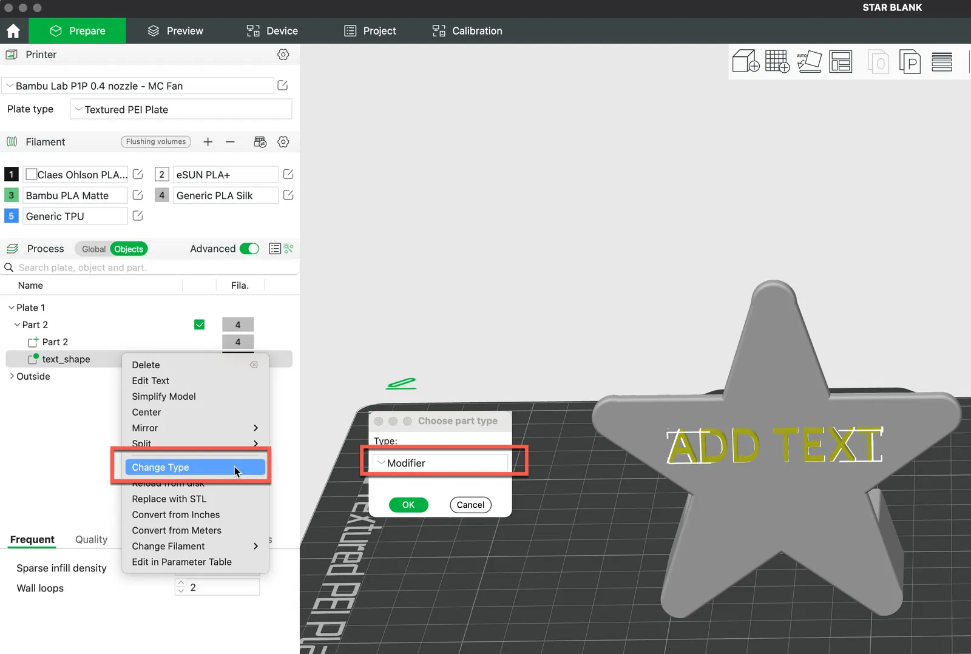Viewport: 971px width, 654px height.
Task: Switch to the Device tab
Action: point(272,31)
